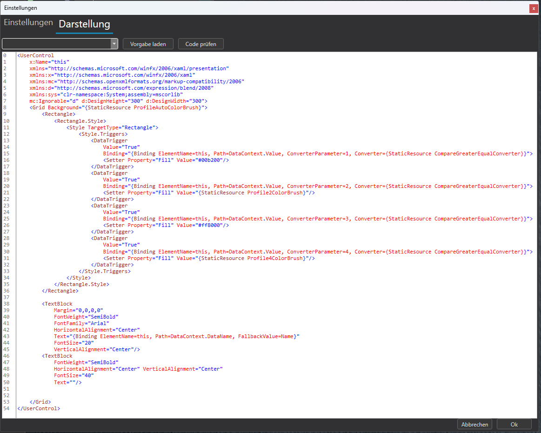
Task: Place cursor on FontSize="40" line
Action: [x=73, y=375]
